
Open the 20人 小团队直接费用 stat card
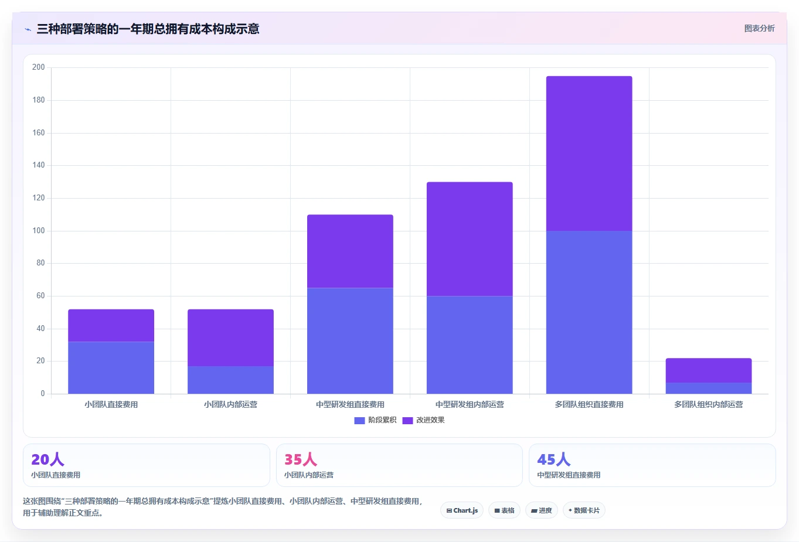pos(147,465)
